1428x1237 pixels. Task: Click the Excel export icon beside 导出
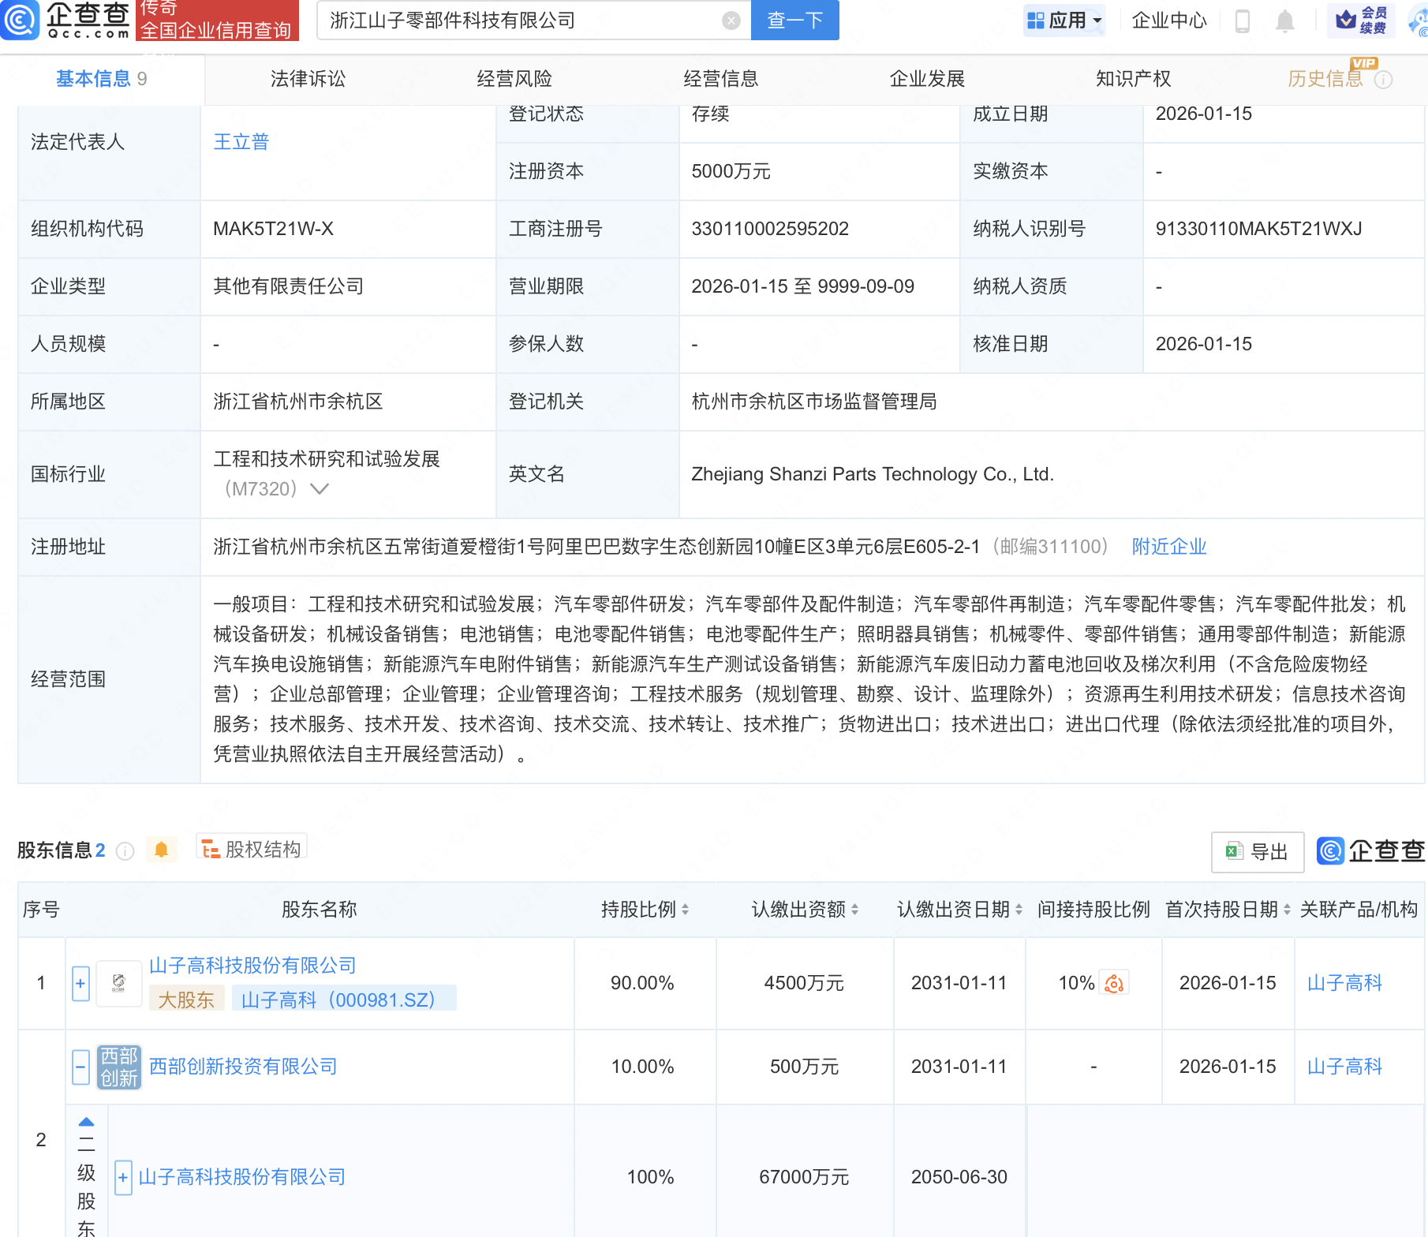point(1235,852)
